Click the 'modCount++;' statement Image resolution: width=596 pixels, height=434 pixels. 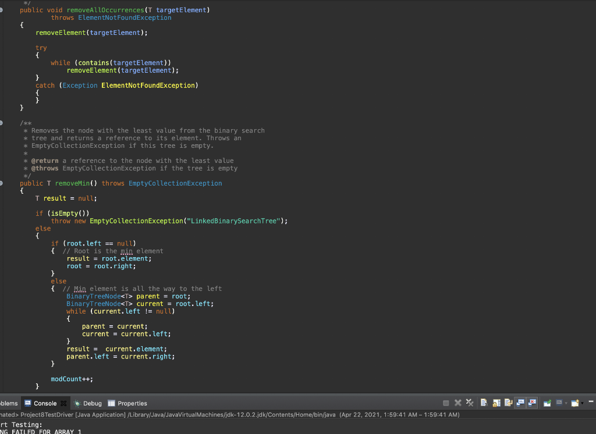(72, 379)
